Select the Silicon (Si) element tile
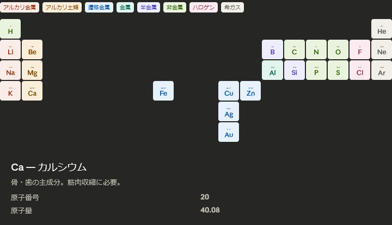The image size is (392, 225). 294,70
